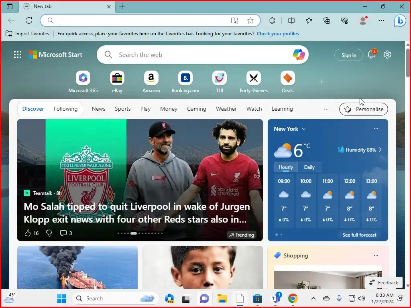Open the Gaming category
411x308 pixels.
click(197, 109)
